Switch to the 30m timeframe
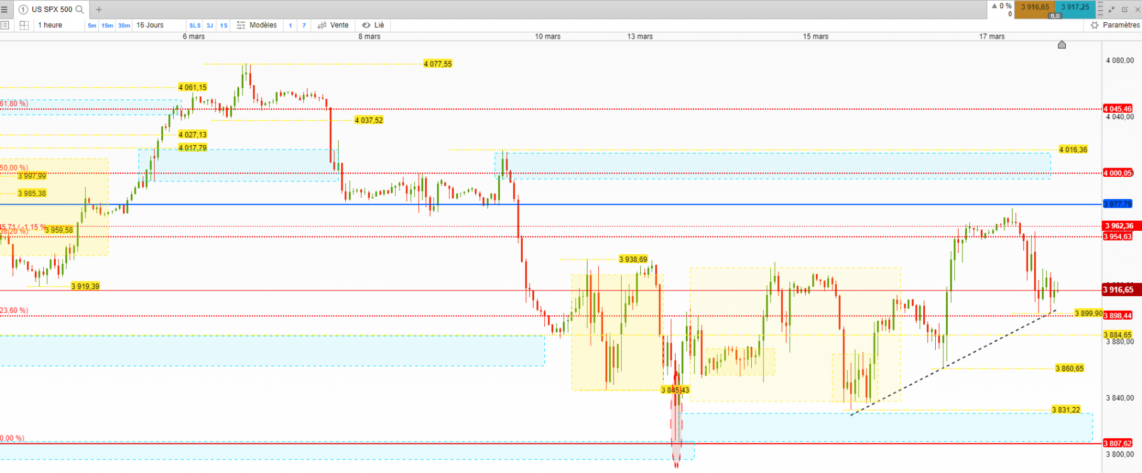Screen dimensions: 1142x473 click(124, 25)
